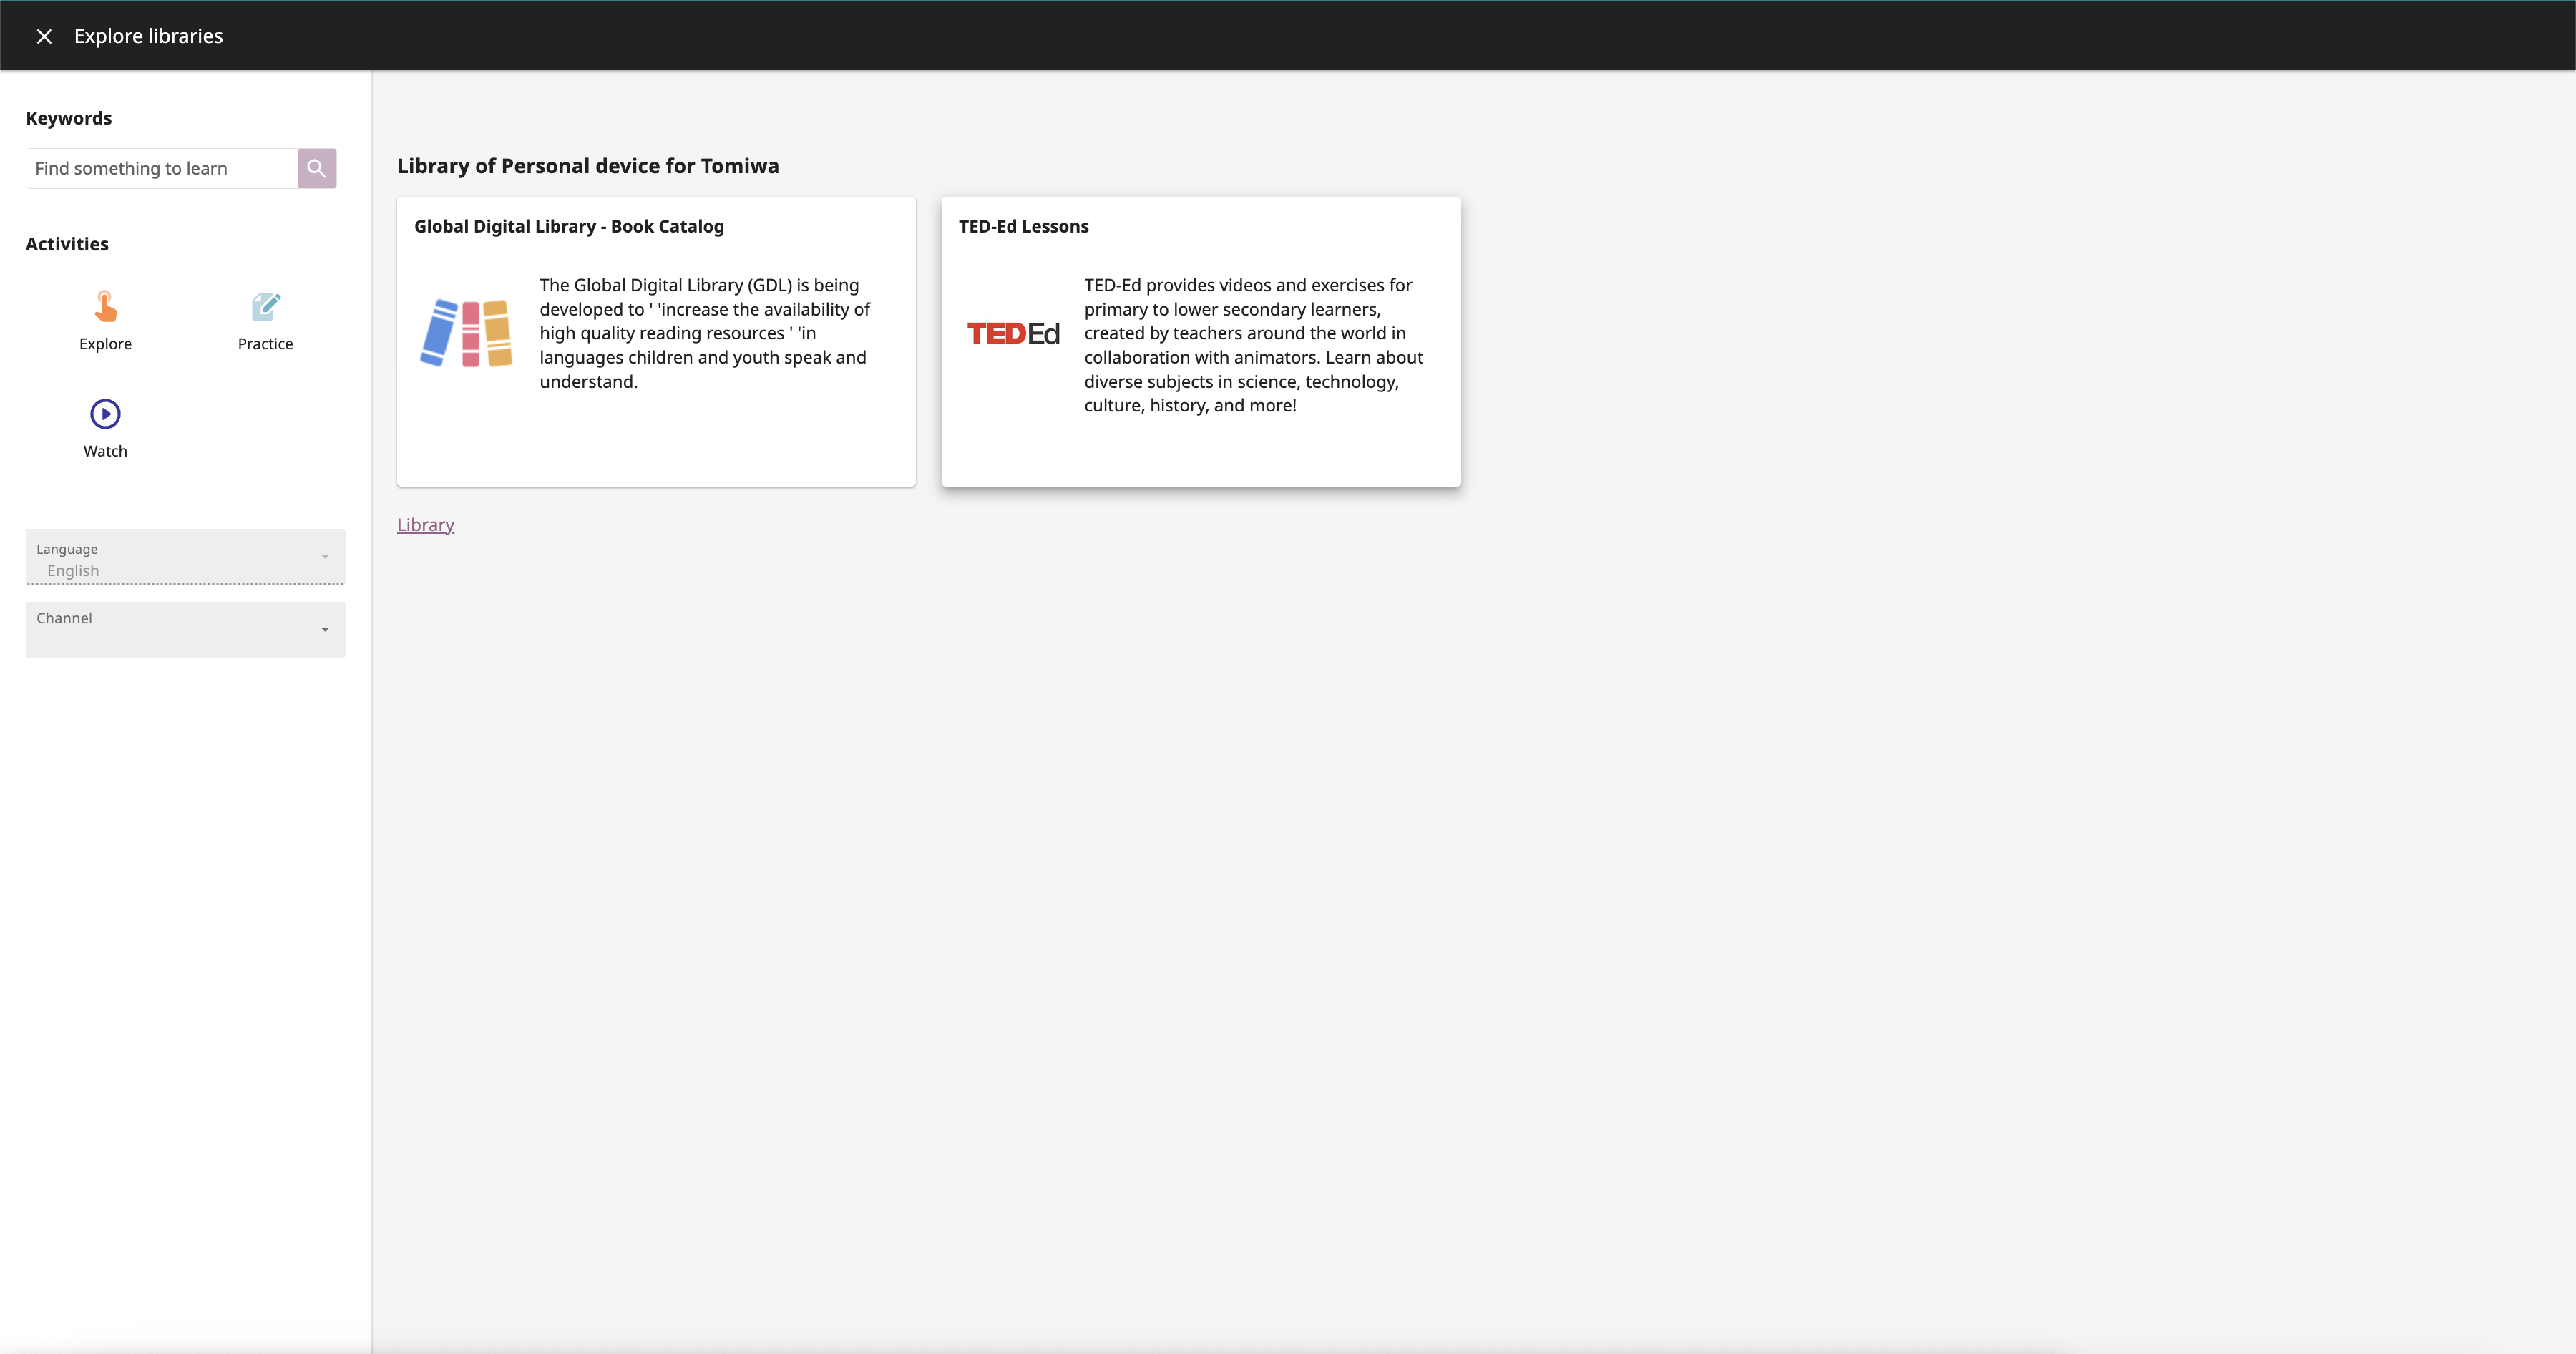2576x1354 pixels.
Task: Click the TED-Ed description text
Action: [x=1252, y=345]
